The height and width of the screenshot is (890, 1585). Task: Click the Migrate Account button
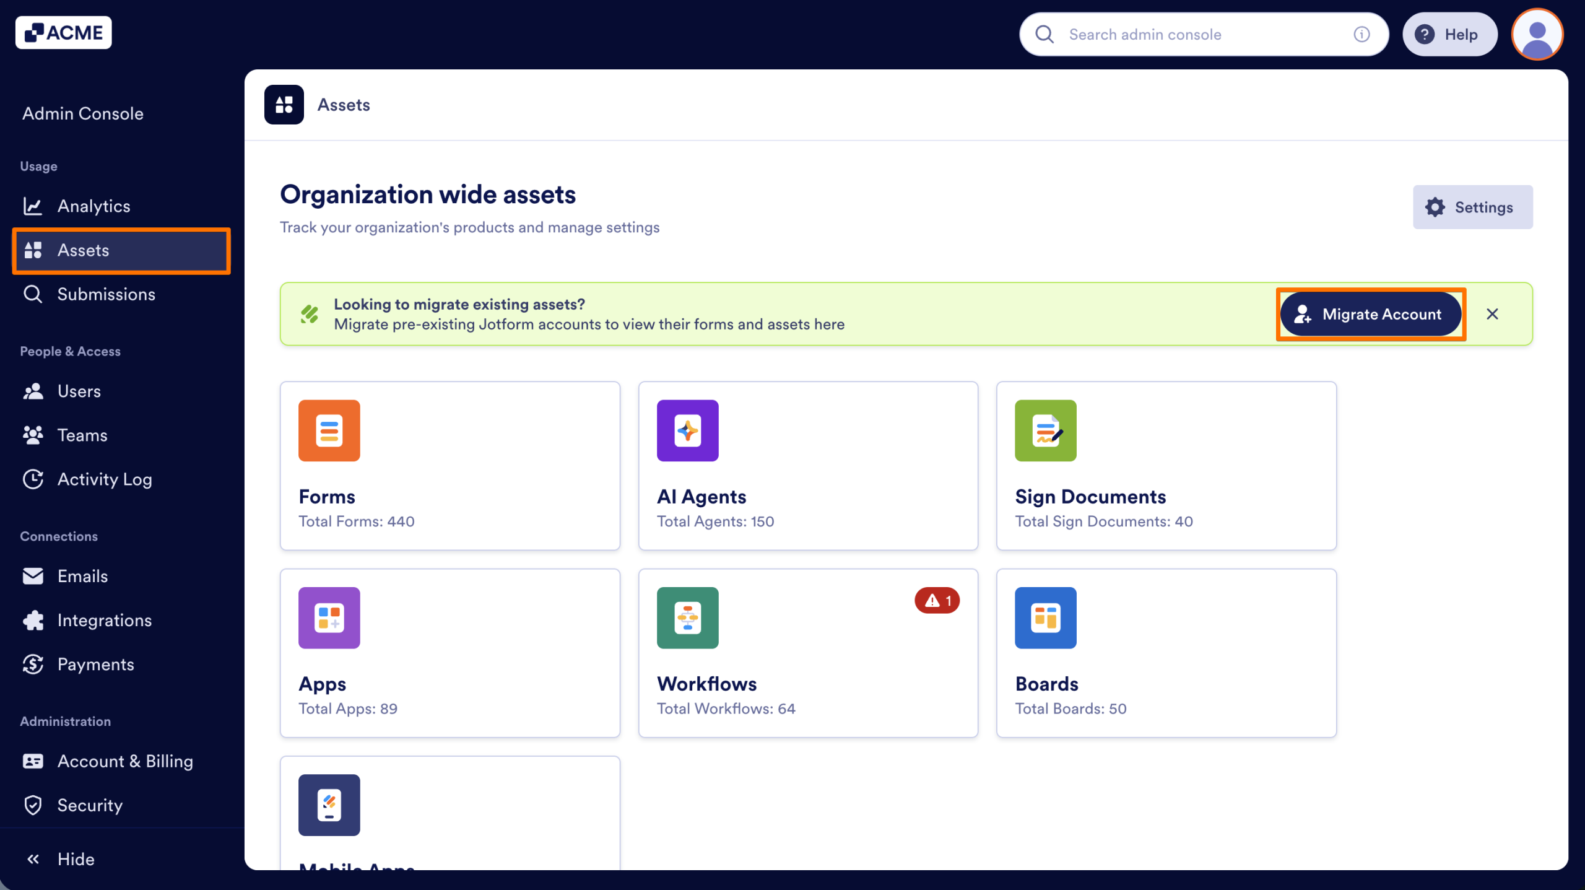point(1371,314)
